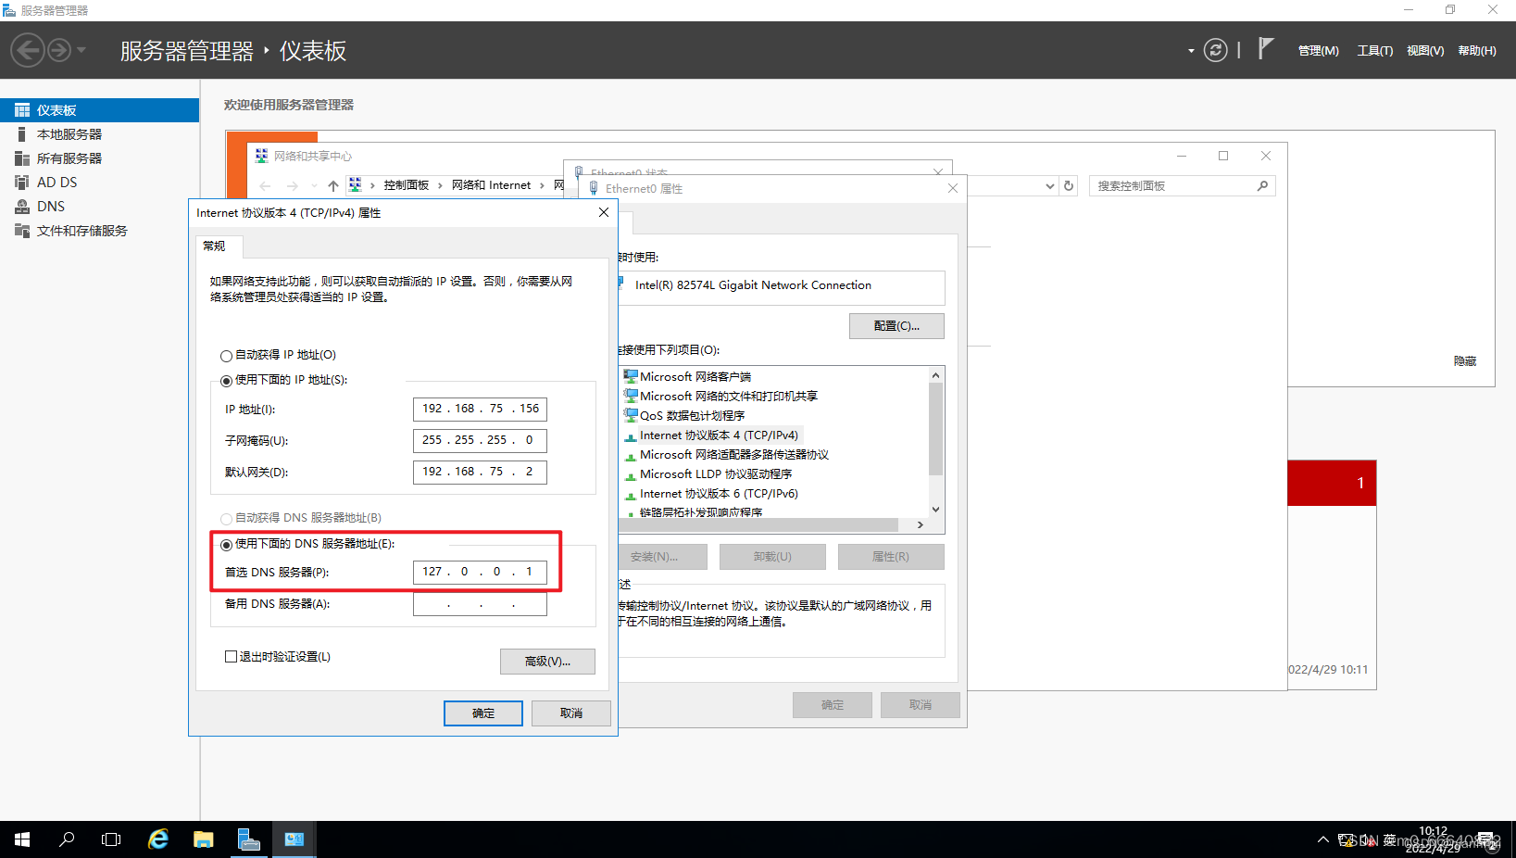The height and width of the screenshot is (858, 1516).
Task: Click 网络和 Internet in the address breadcrumb
Action: [491, 185]
